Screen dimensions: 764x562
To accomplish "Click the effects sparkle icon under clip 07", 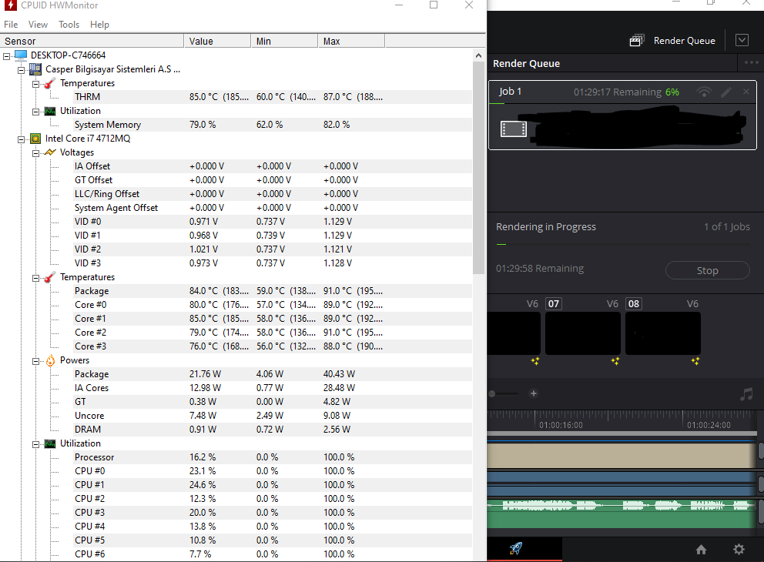I will point(615,361).
